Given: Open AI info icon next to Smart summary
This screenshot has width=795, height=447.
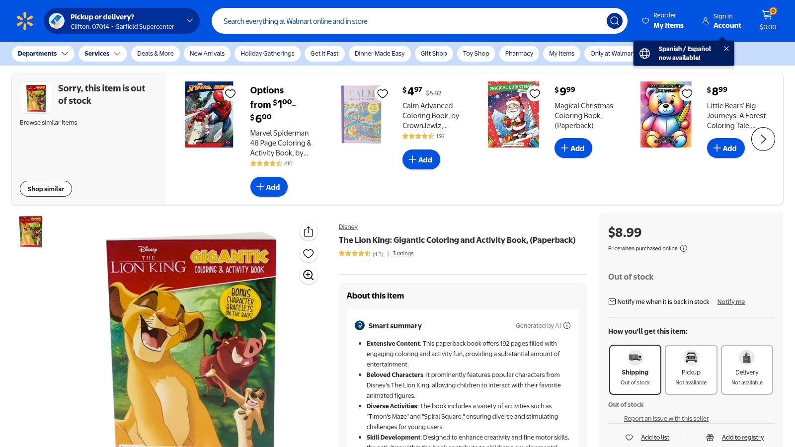Looking at the screenshot, I should coord(566,325).
